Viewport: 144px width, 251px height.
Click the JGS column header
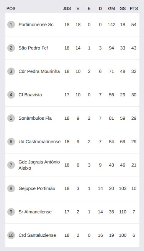67,8
